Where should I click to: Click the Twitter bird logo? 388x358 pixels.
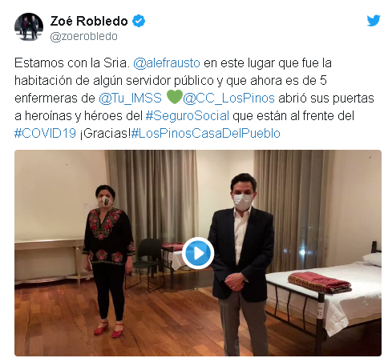click(374, 21)
